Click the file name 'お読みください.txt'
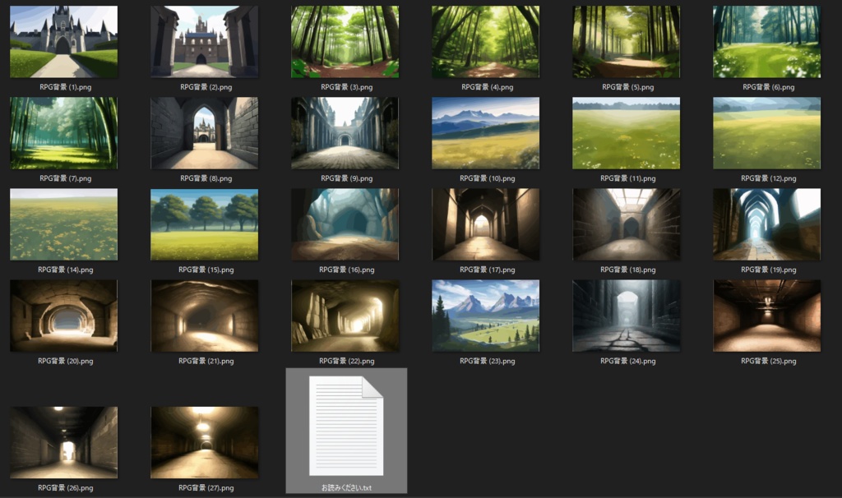 [x=346, y=488]
